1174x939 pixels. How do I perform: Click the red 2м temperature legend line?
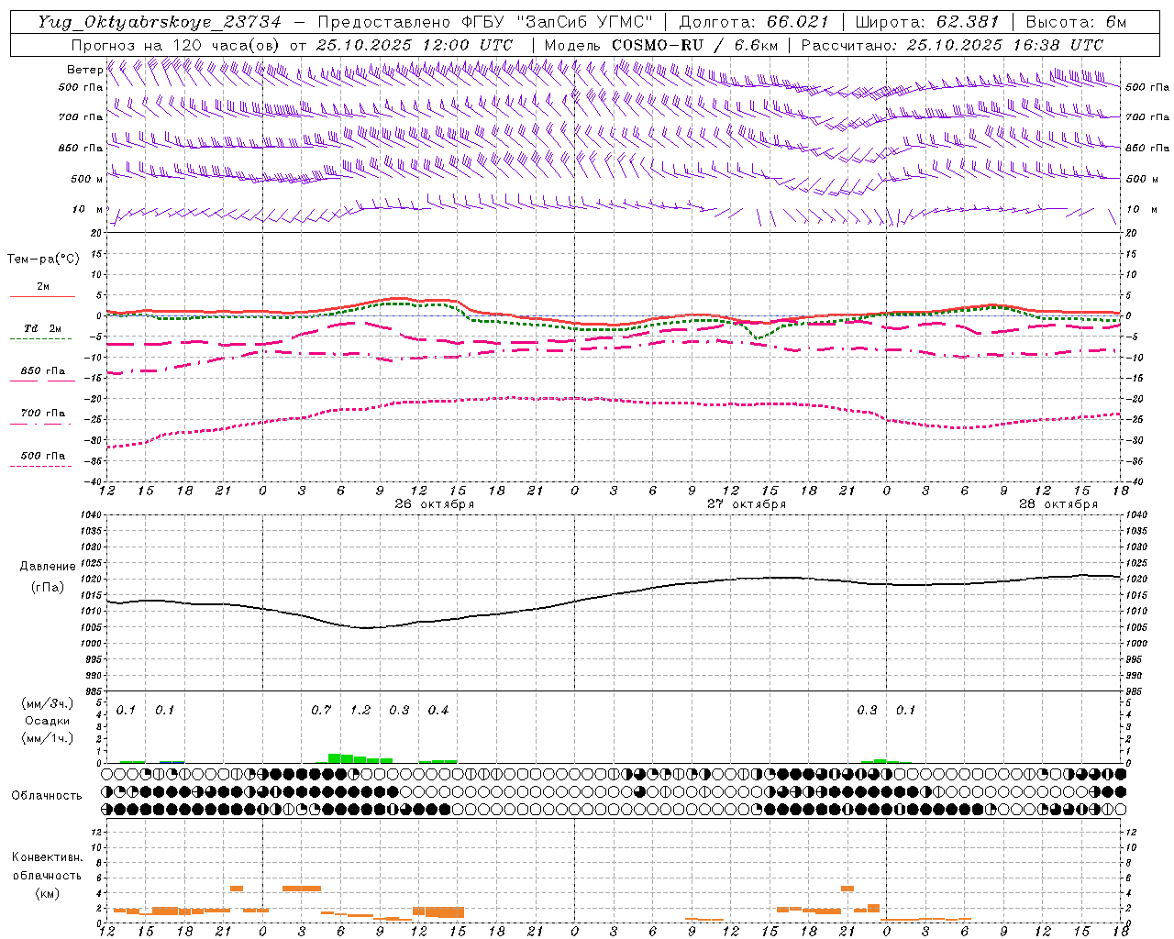42,296
